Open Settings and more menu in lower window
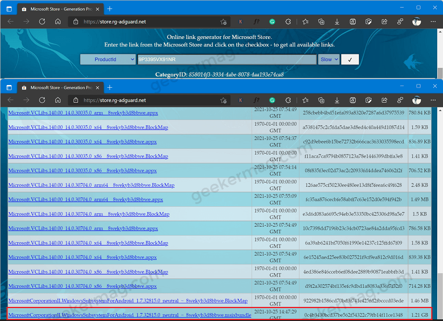The image size is (443, 321). tap(433, 100)
